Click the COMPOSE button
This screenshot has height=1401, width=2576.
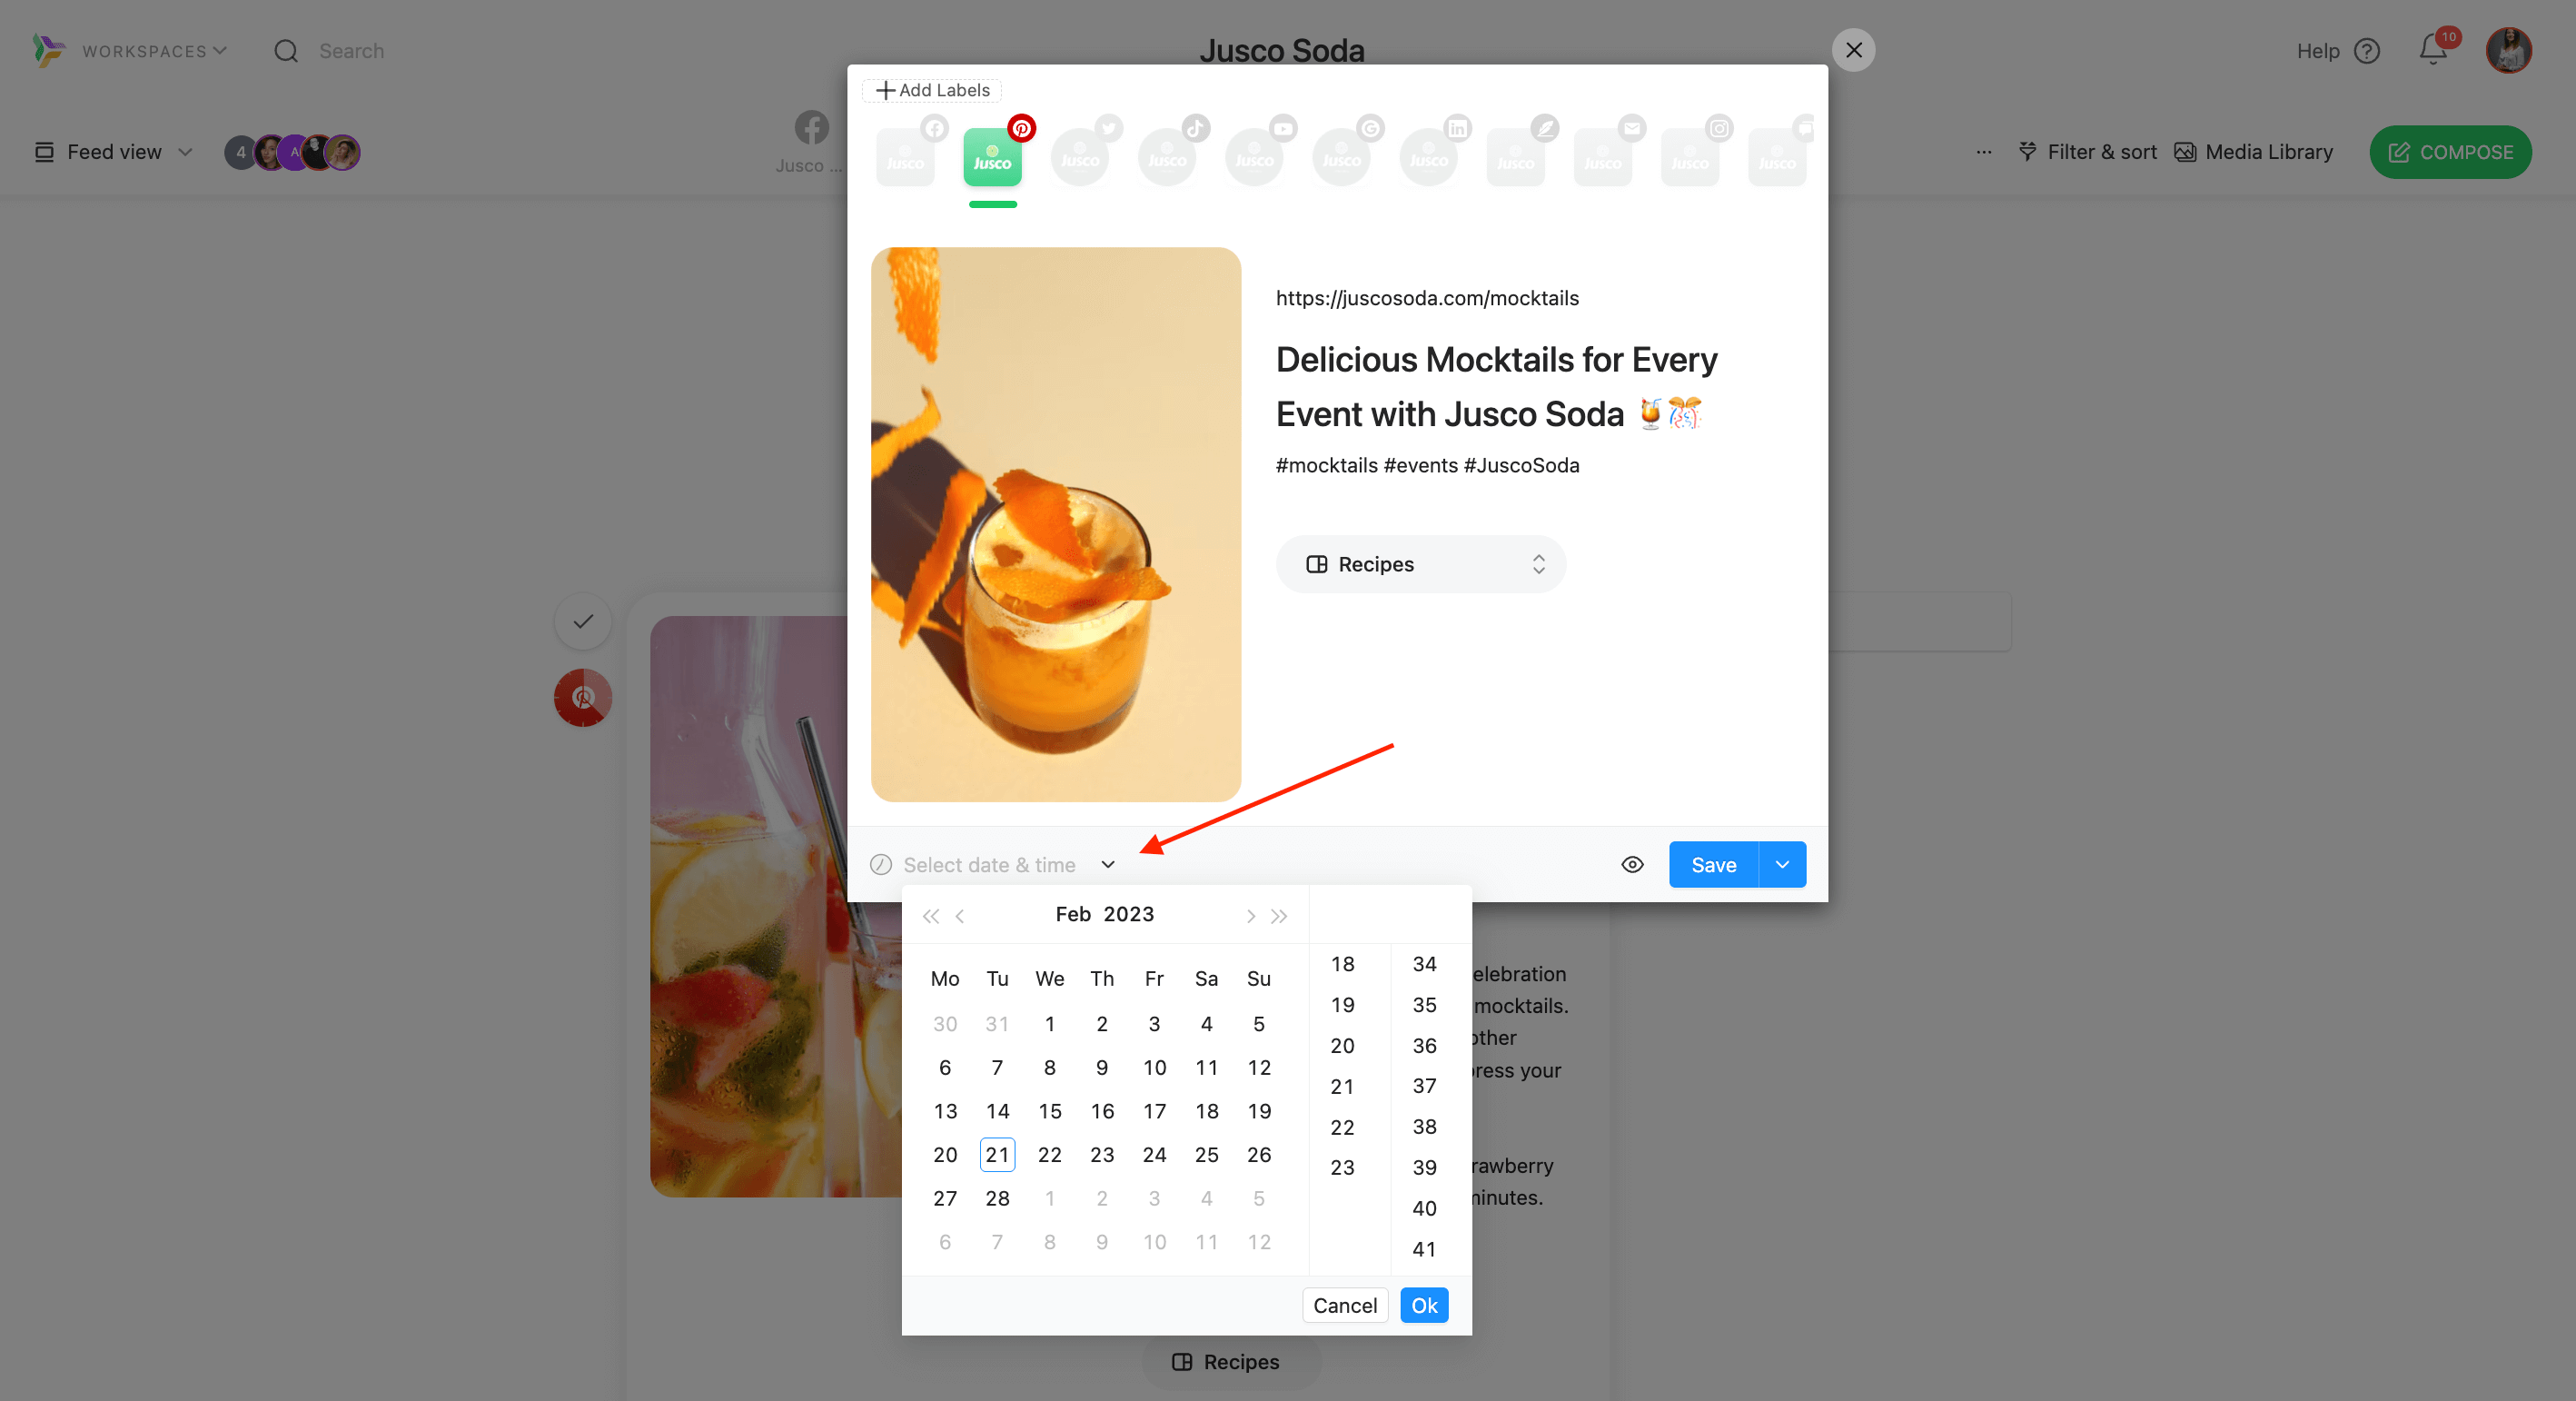[x=2452, y=150]
